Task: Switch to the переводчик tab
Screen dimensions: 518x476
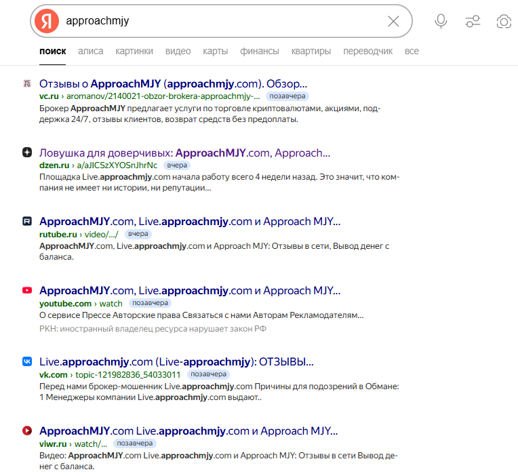Action: 367,52
